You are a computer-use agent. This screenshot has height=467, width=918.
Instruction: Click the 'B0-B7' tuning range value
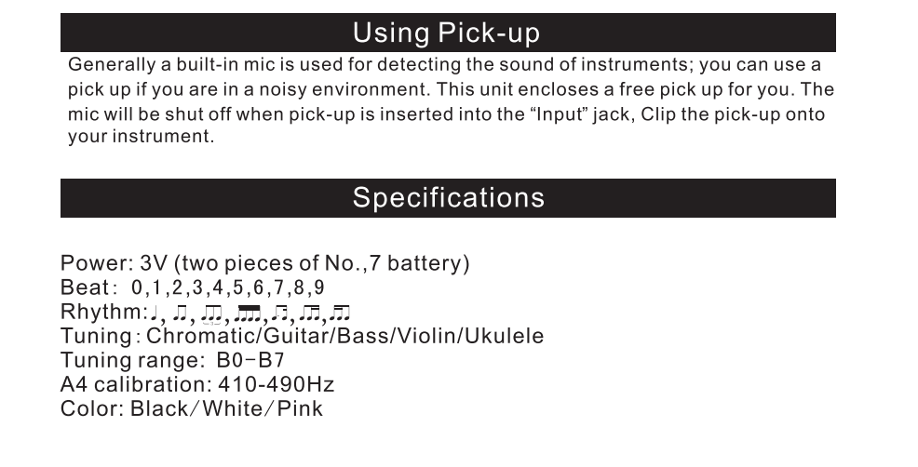250,360
